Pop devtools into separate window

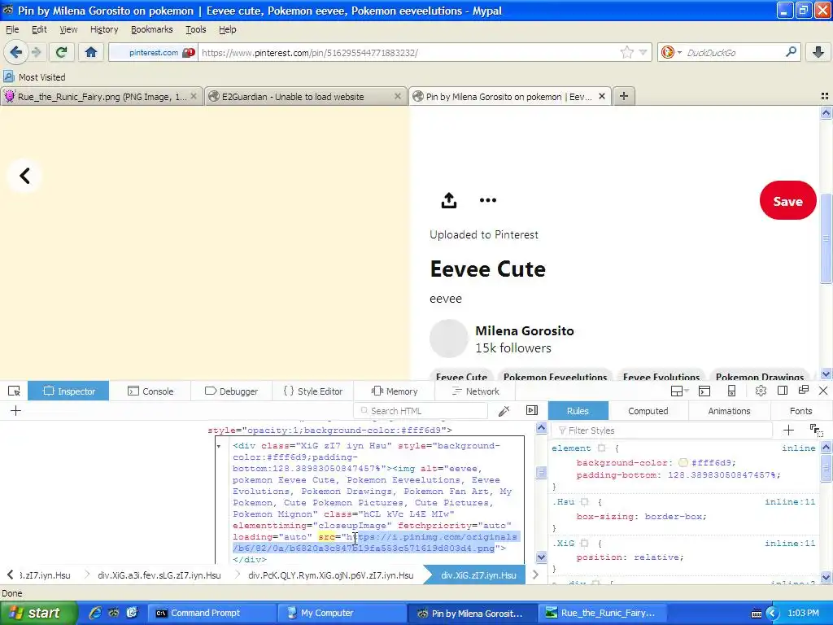pos(803,390)
